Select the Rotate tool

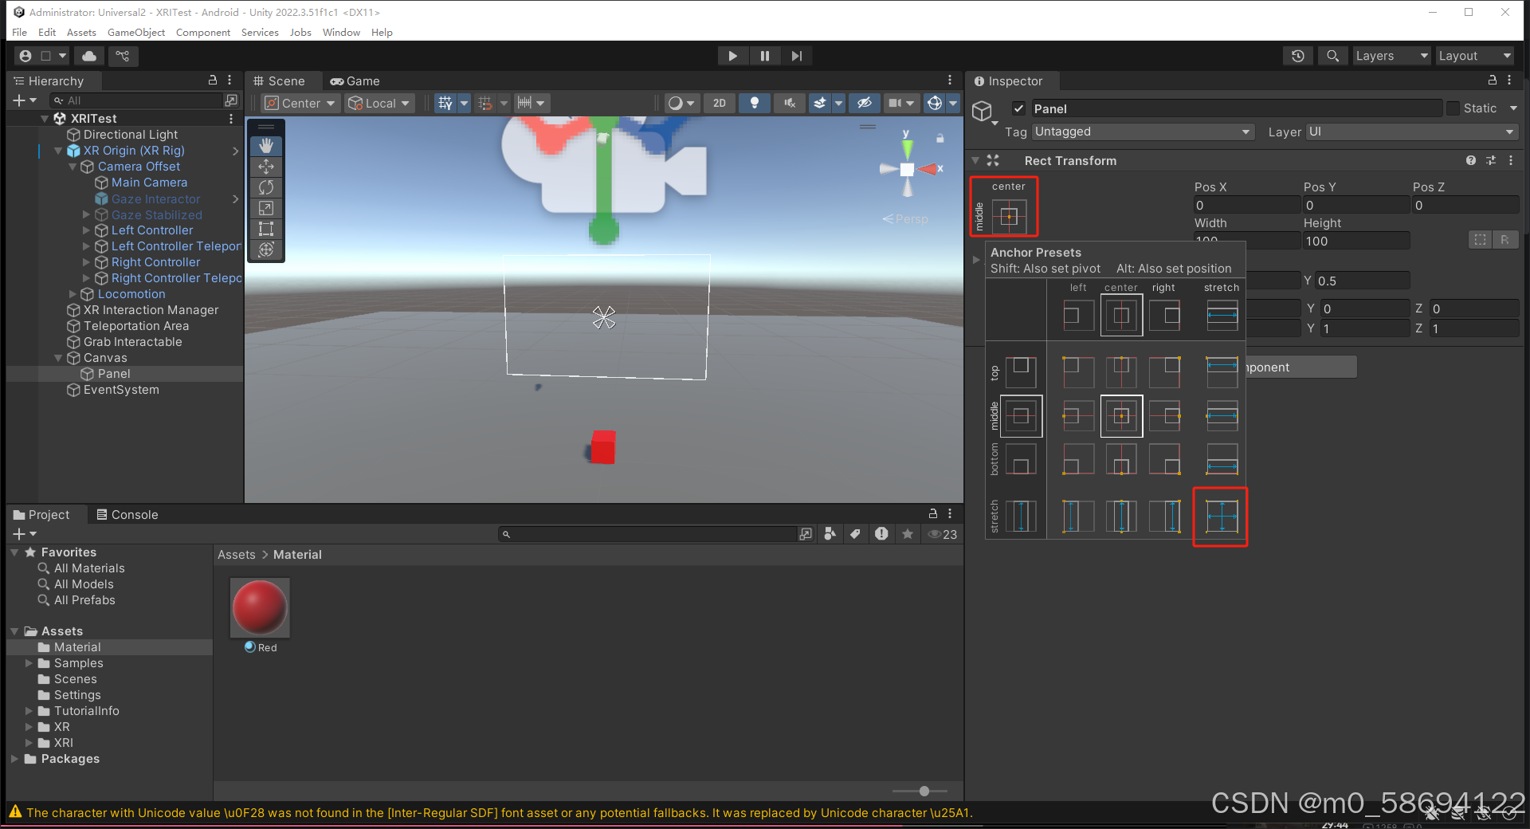tap(266, 187)
